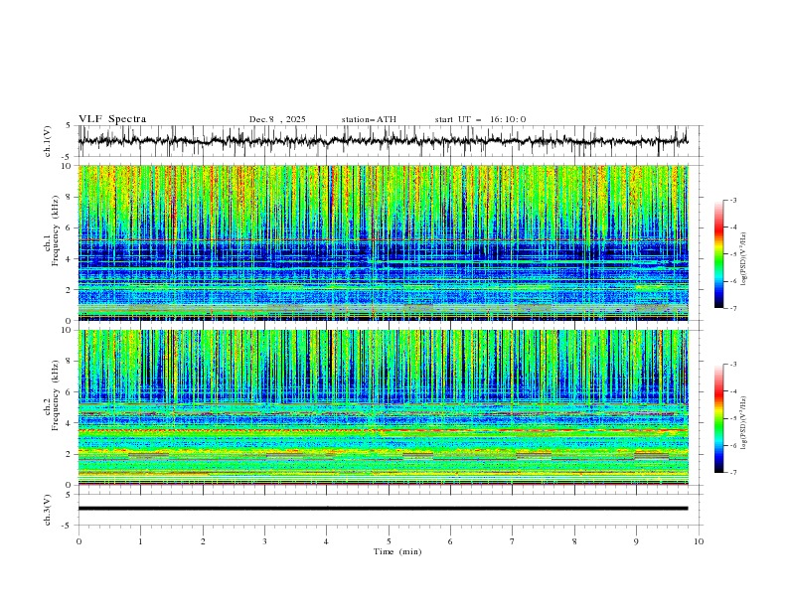787x608 pixels.
Task: Click the "2" kHz tick on the ch.1 frequency axis
Action: click(71, 290)
